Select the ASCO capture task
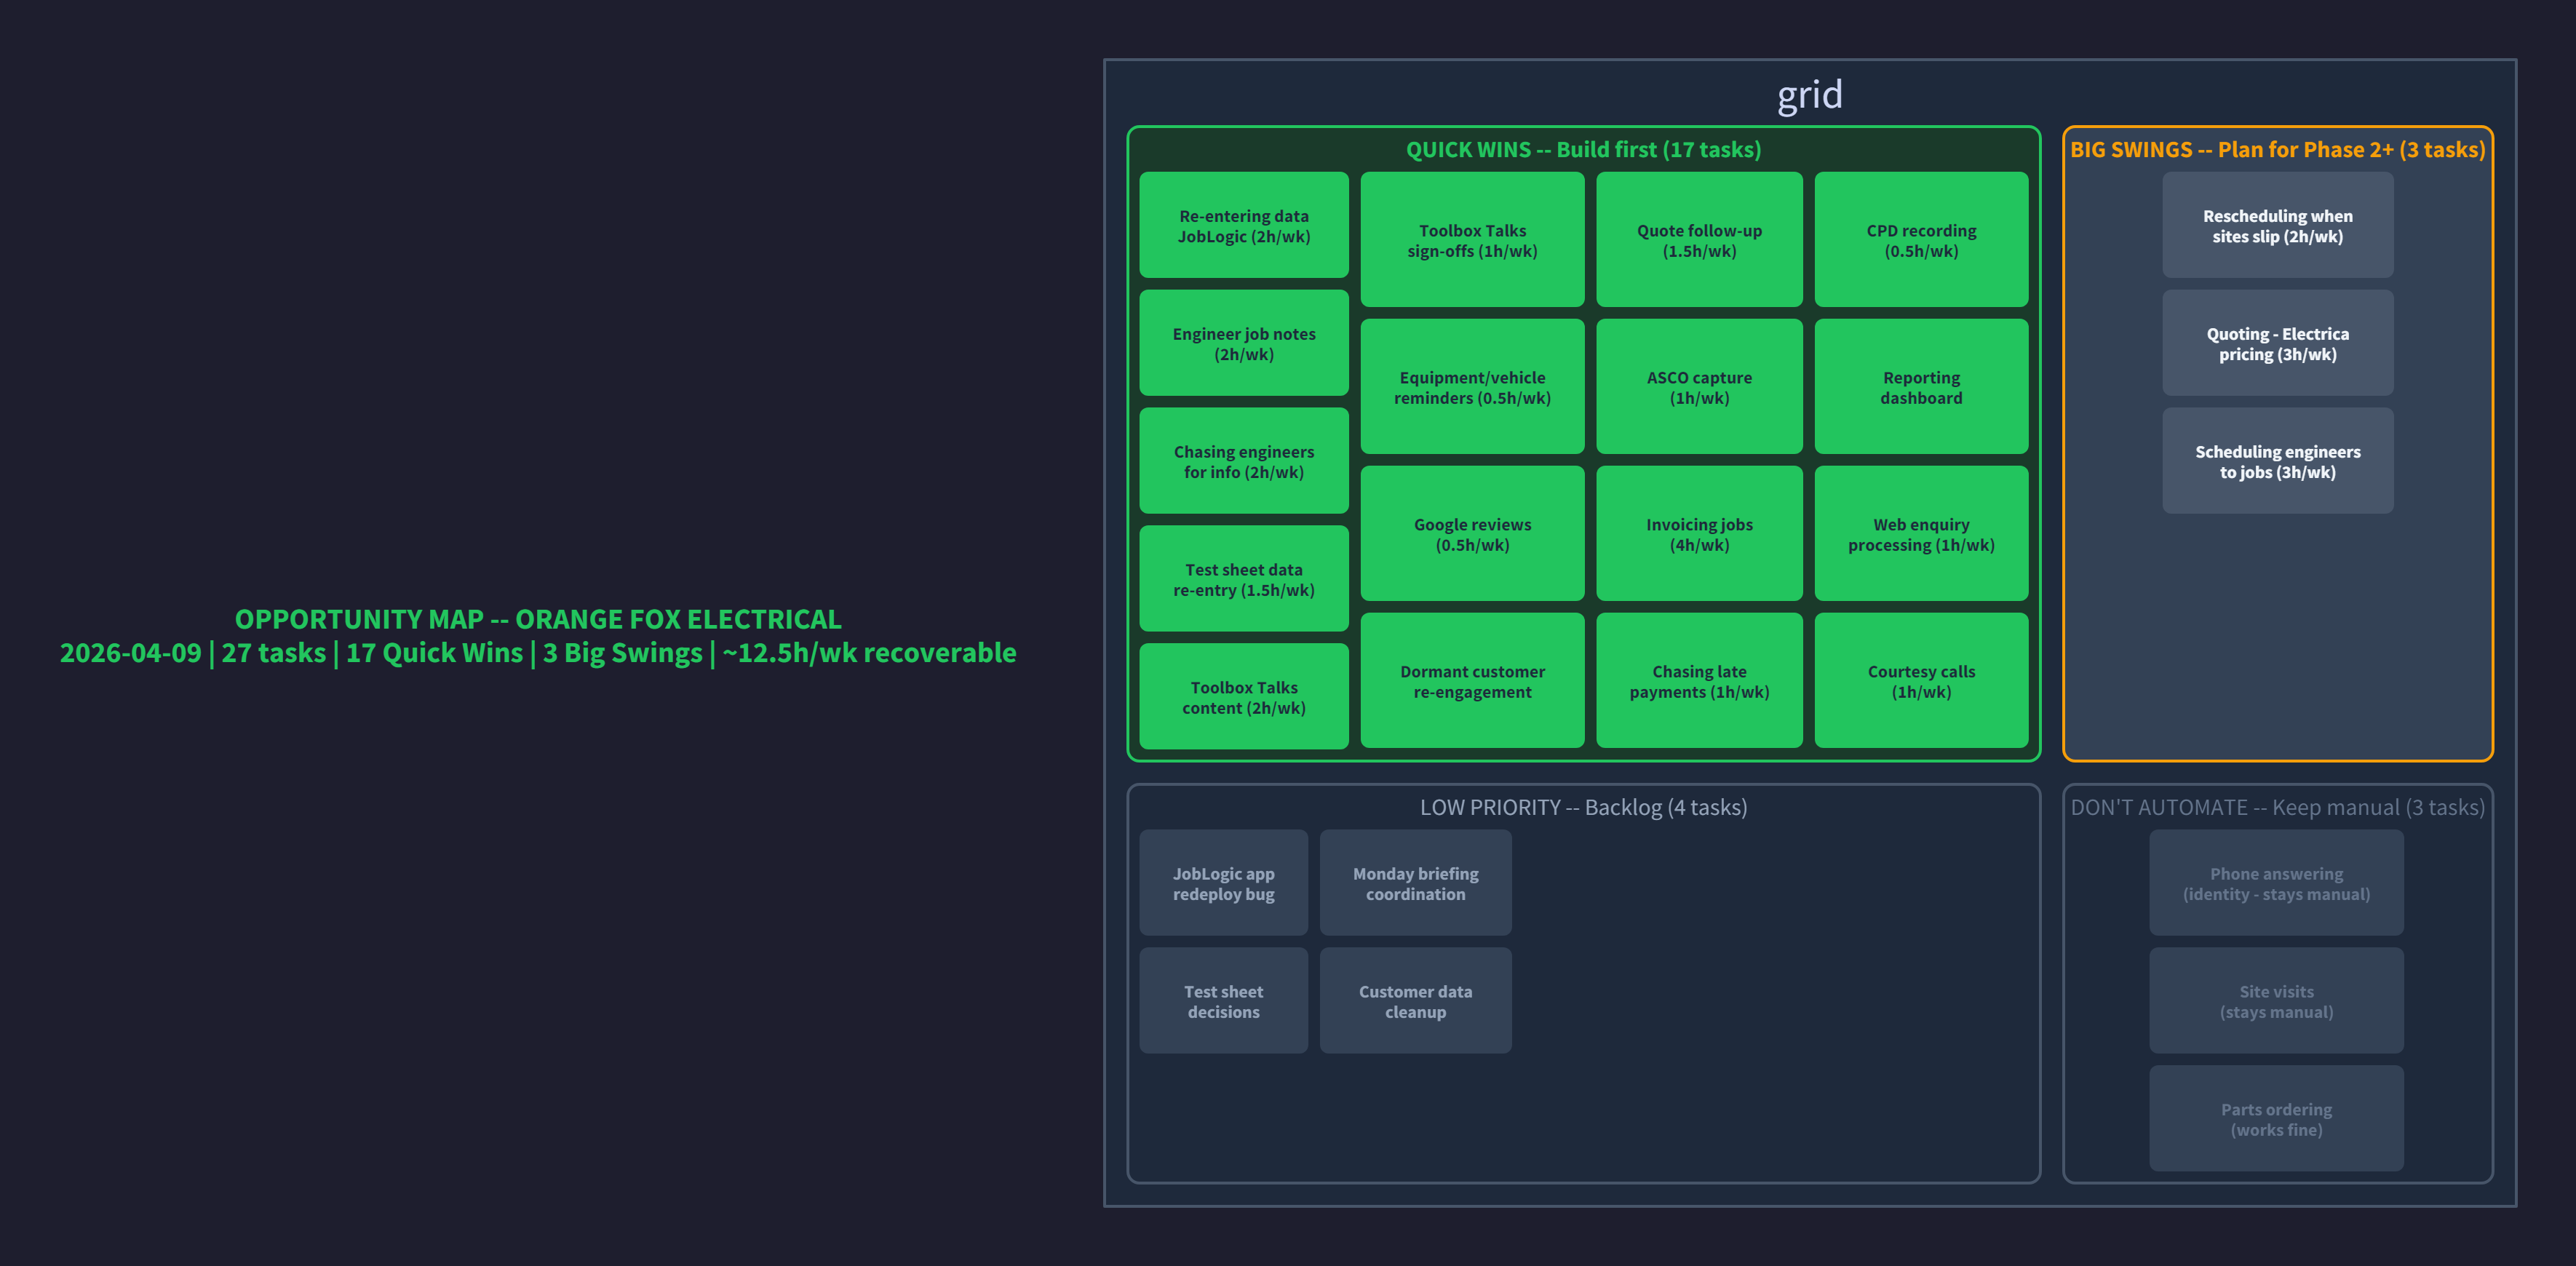 [1699, 387]
